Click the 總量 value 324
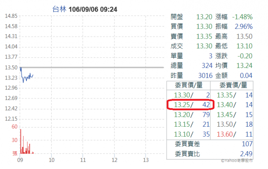The width and height of the screenshot is (268, 169). point(207,65)
